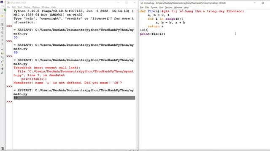Open Help menu in mymath.py editor

click(186, 8)
